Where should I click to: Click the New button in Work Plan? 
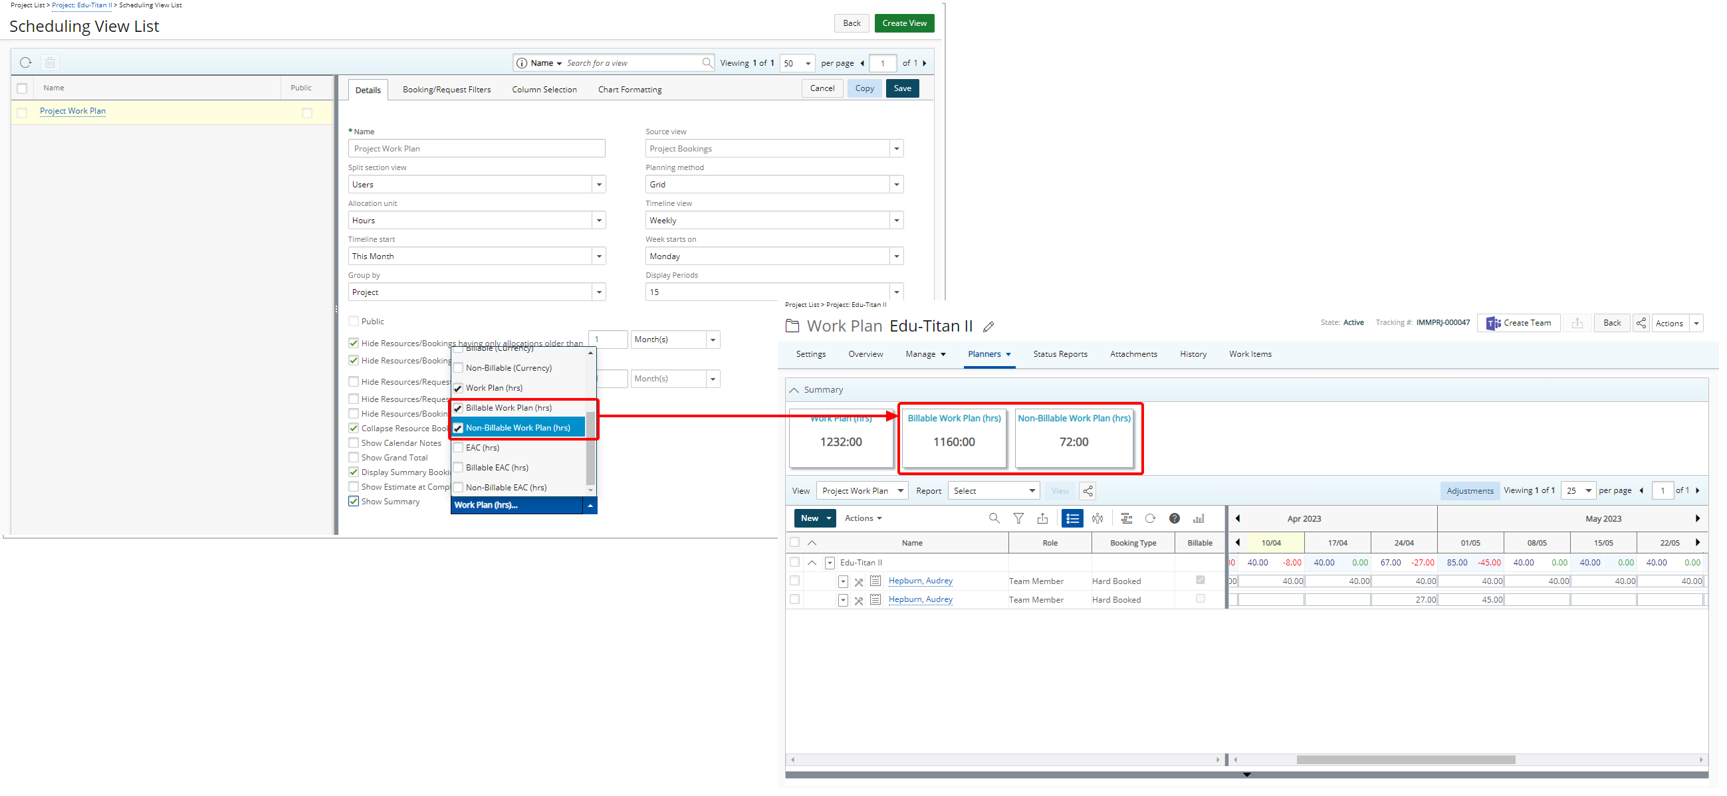click(x=814, y=519)
